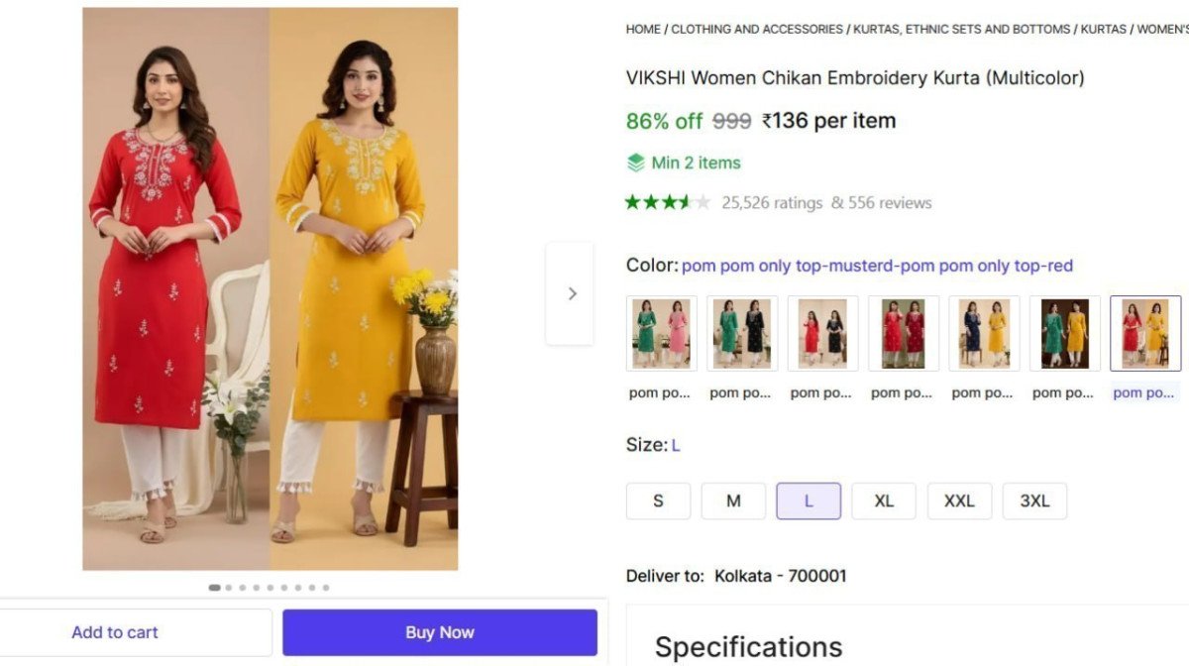Select size S
Viewport: 1189px width, 666px height.
658,500
